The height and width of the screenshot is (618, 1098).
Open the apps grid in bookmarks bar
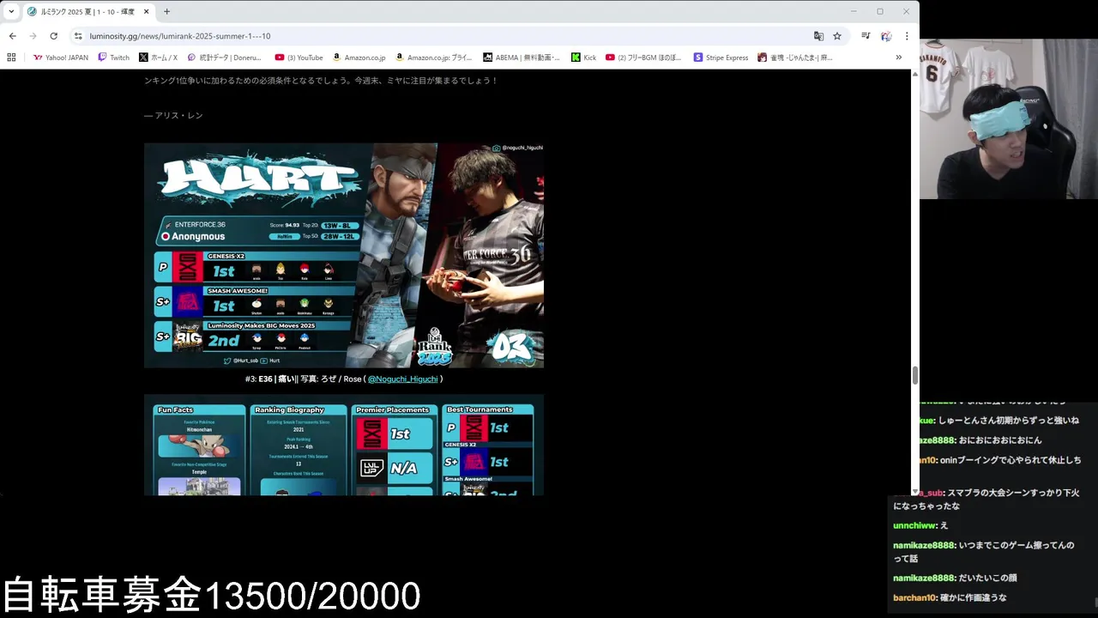11,58
